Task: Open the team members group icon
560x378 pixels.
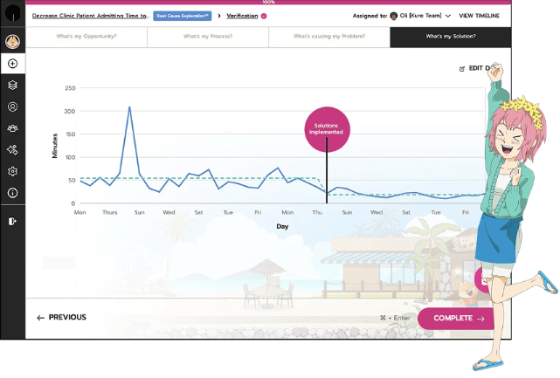Action: click(12, 128)
